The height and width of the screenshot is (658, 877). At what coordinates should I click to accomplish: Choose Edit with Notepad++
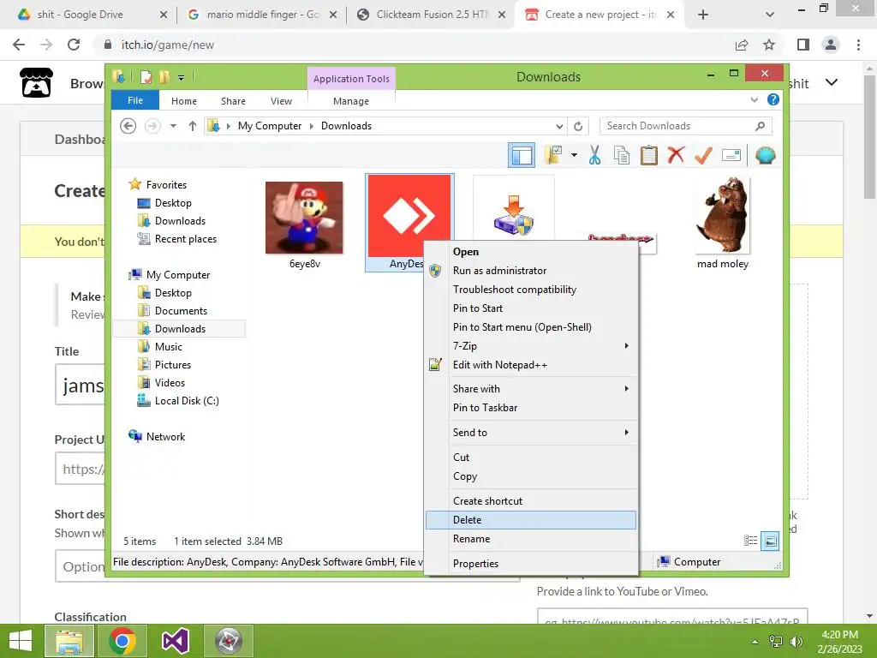(x=531, y=365)
